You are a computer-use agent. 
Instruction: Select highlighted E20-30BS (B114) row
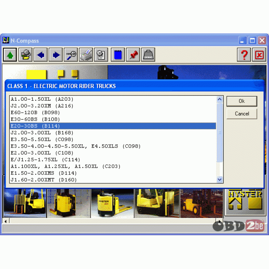click(113, 126)
